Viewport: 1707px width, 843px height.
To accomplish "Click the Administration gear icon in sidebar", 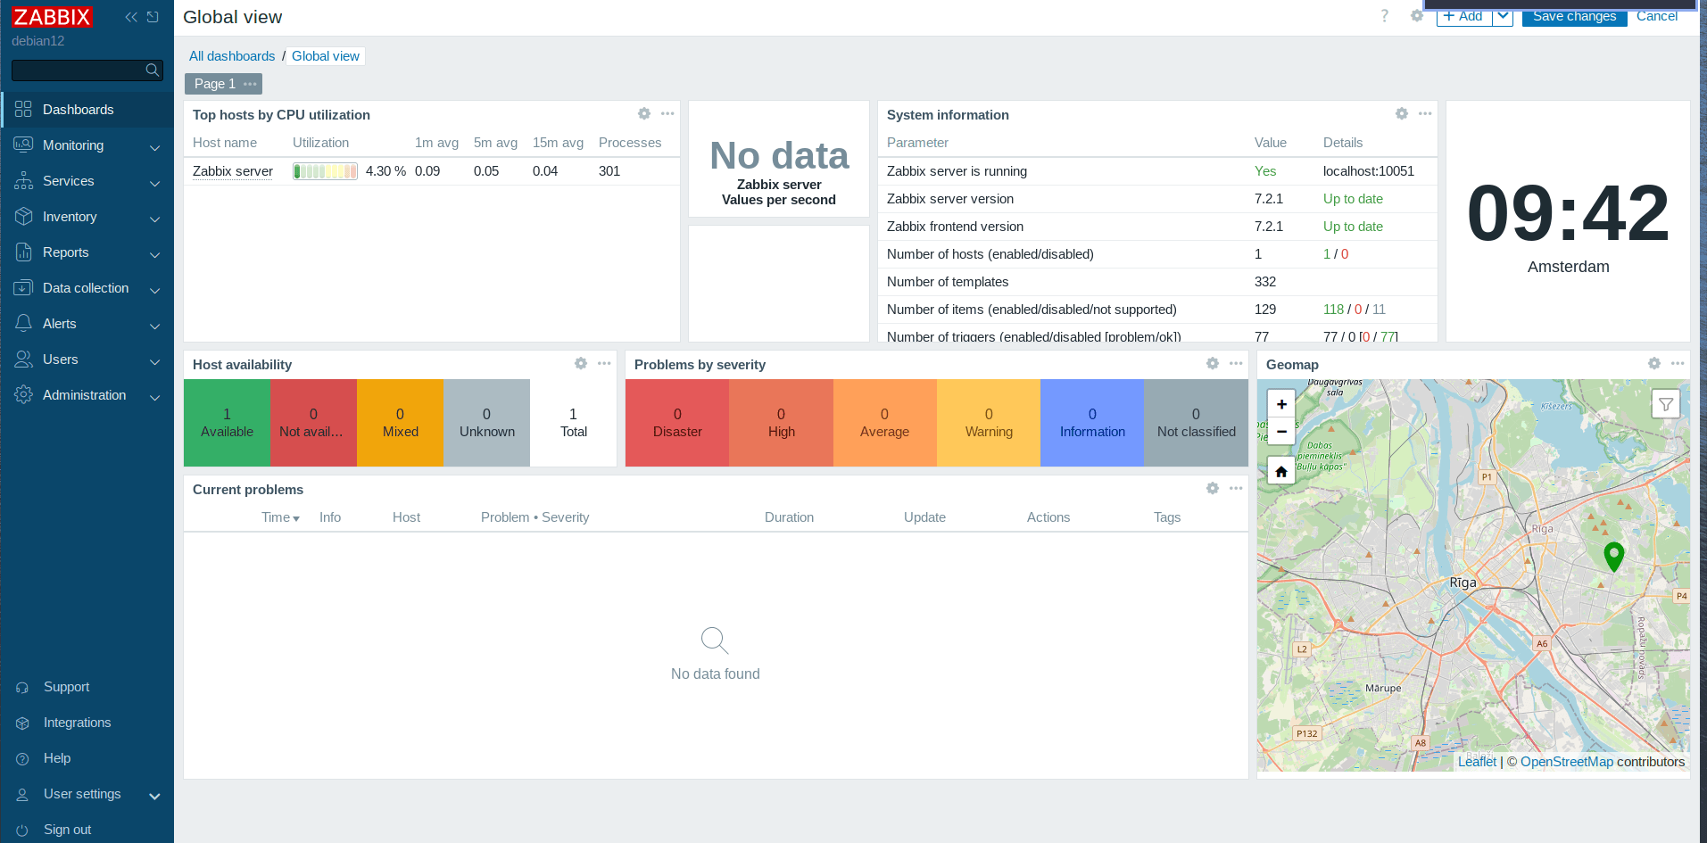I will (23, 394).
